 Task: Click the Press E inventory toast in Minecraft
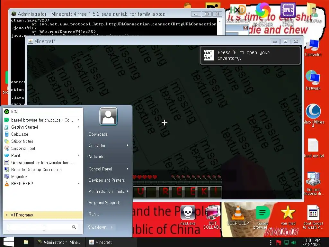pyautogui.click(x=251, y=55)
